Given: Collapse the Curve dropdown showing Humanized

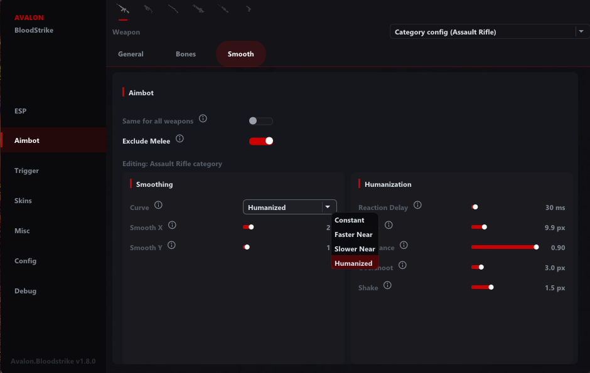Looking at the screenshot, I should 290,207.
